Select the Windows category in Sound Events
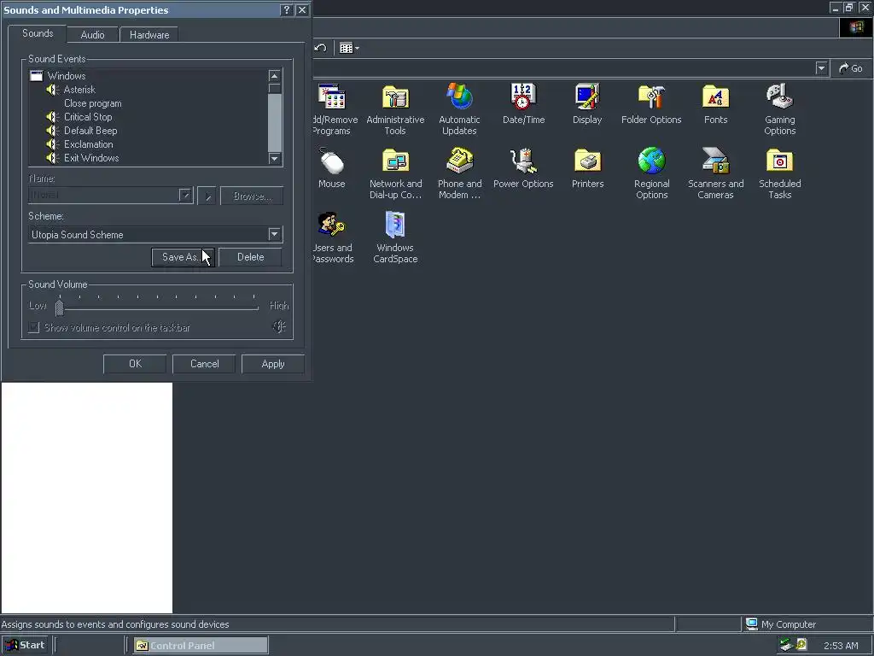 click(x=67, y=76)
